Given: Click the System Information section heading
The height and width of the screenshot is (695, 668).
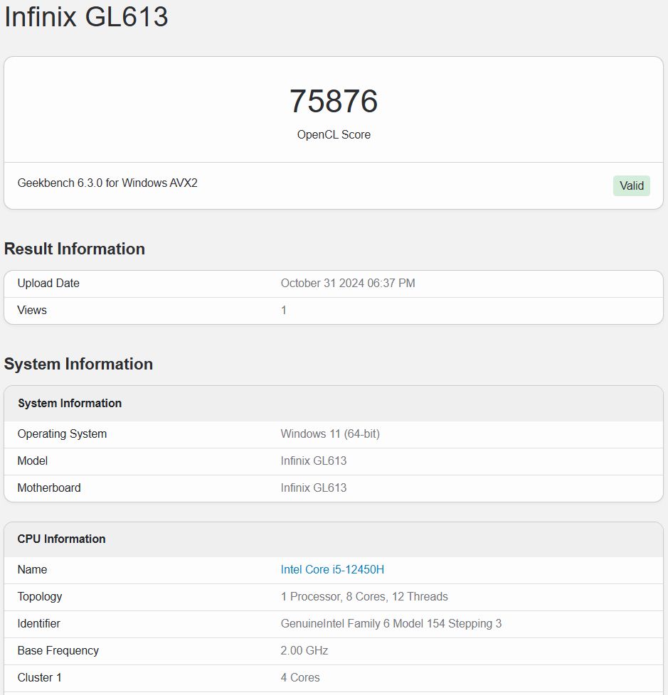Looking at the screenshot, I should 78,364.
